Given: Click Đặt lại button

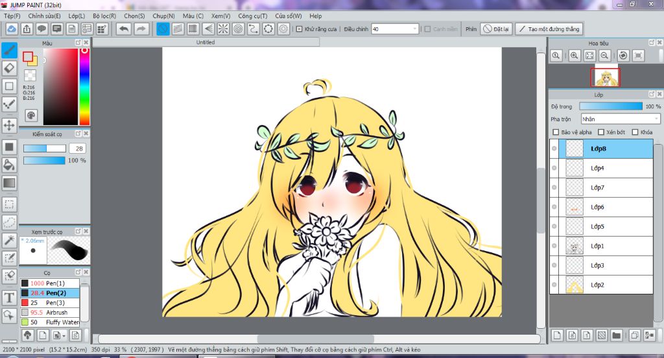Looking at the screenshot, I should click(496, 29).
